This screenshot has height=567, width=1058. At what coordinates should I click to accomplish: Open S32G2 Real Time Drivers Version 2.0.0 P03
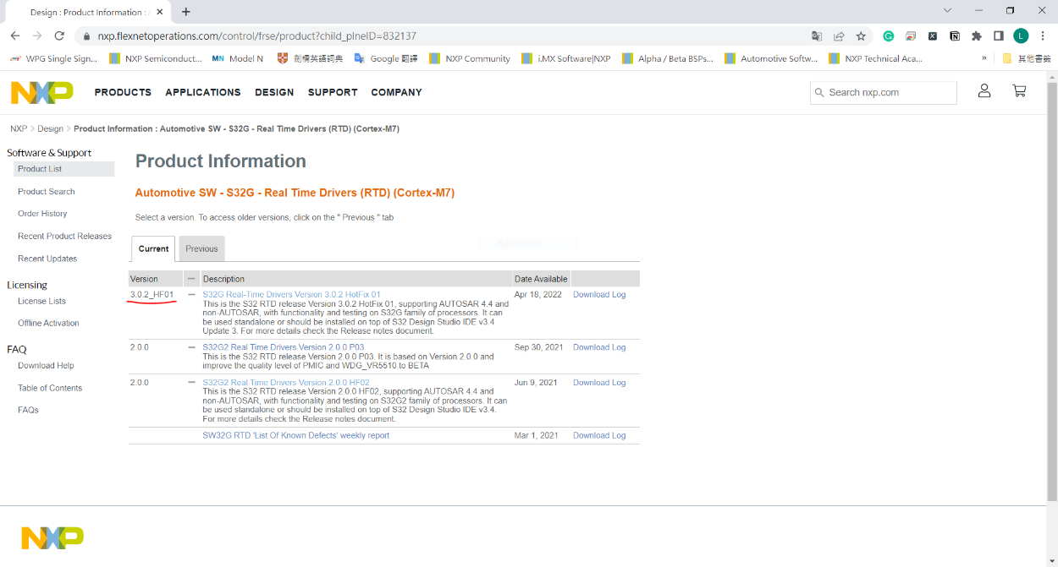click(x=284, y=347)
